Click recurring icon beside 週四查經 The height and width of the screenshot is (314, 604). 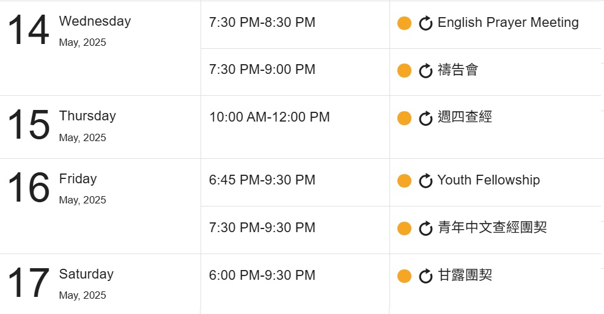[425, 118]
